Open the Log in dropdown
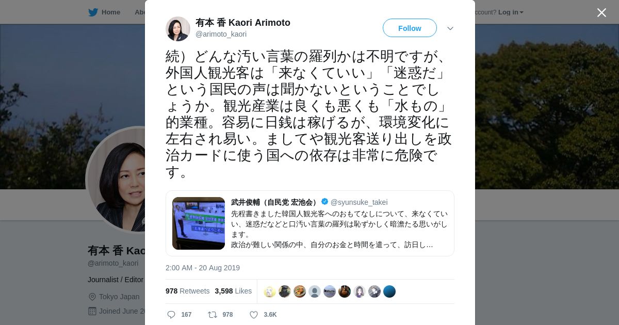 point(511,12)
